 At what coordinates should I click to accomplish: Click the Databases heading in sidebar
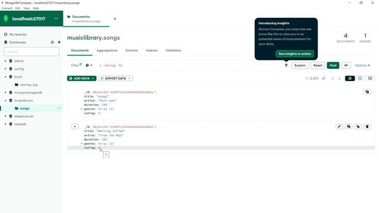[x=17, y=42]
